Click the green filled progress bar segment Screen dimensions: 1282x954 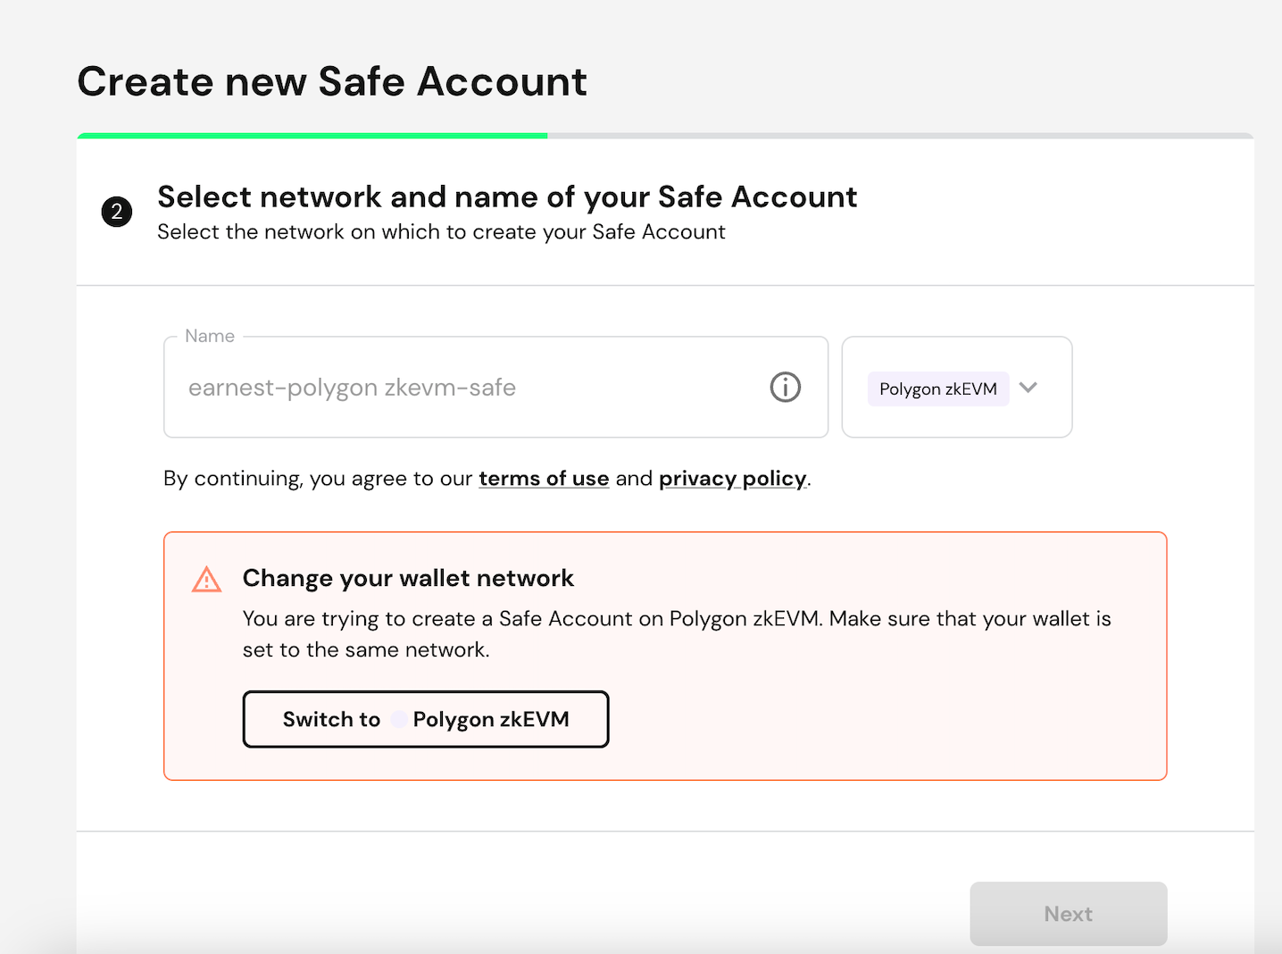[312, 136]
